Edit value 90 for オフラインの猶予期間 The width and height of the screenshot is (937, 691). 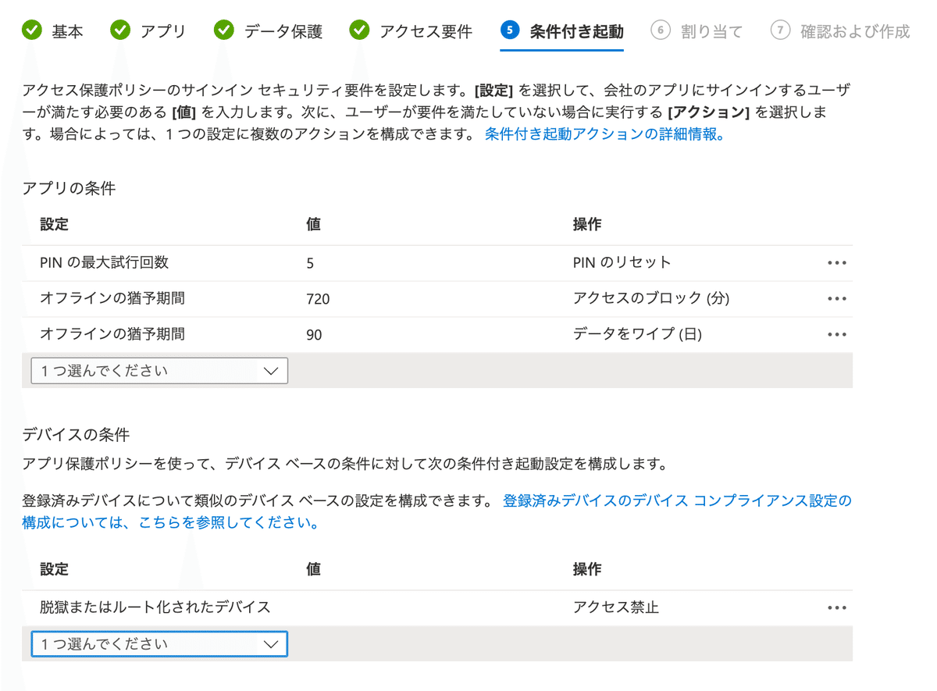click(314, 335)
